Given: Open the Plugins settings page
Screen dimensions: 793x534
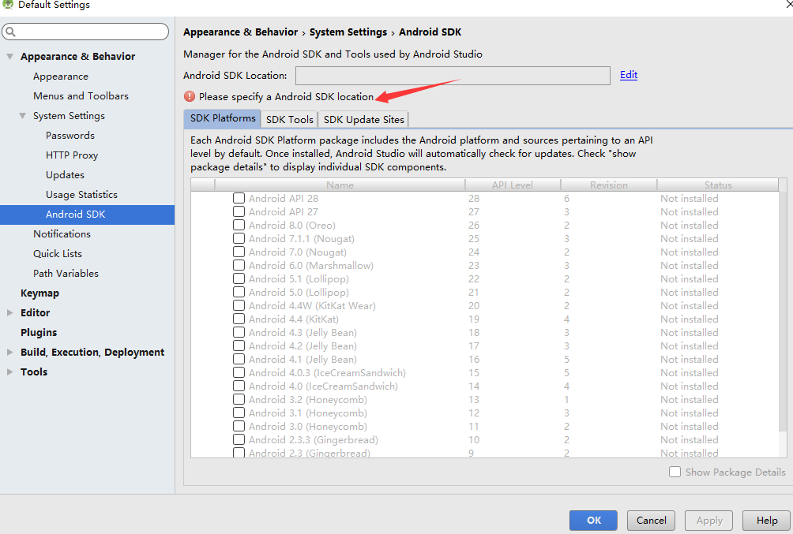Looking at the screenshot, I should pyautogui.click(x=39, y=332).
